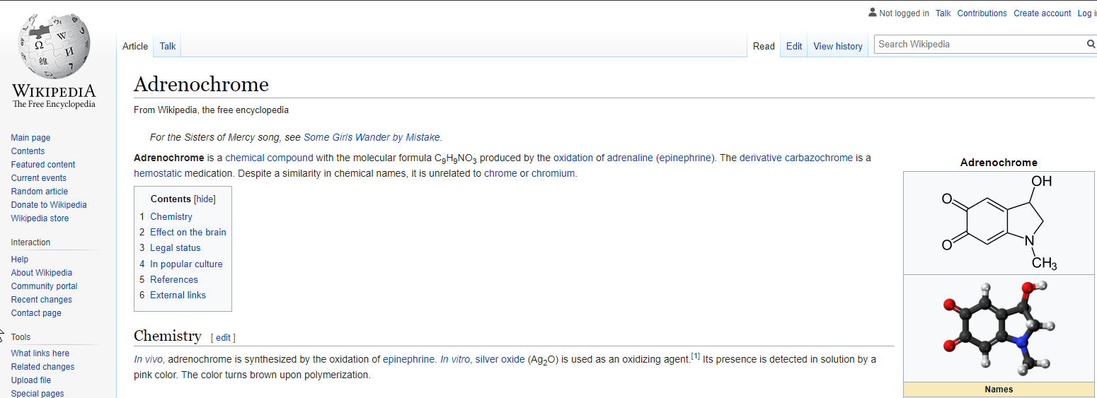Open the carbazochrome link
1097x398 pixels.
tap(819, 158)
